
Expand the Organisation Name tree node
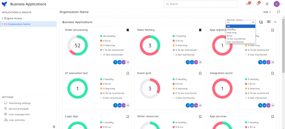point(2,24)
